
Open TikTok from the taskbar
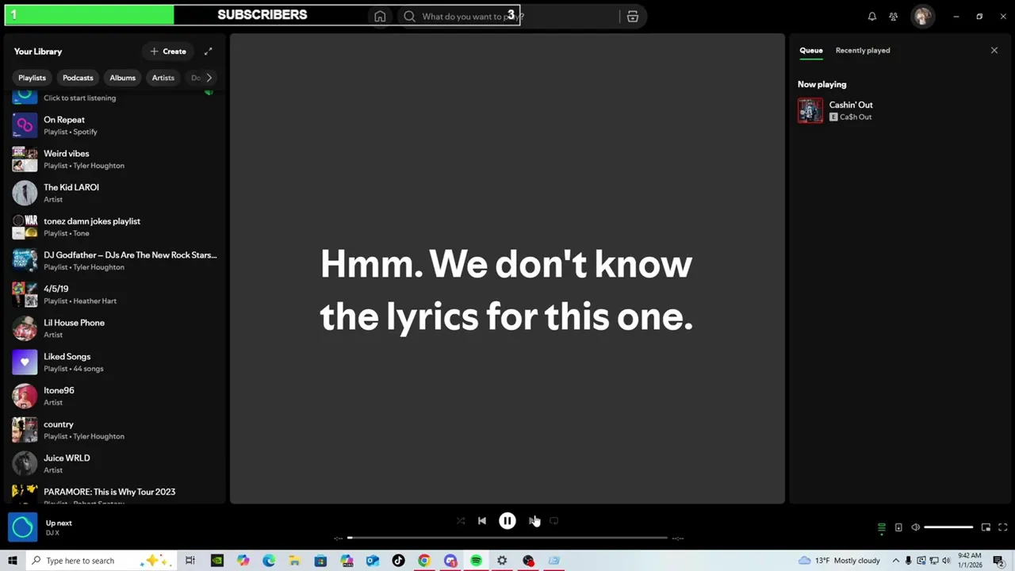point(398,561)
